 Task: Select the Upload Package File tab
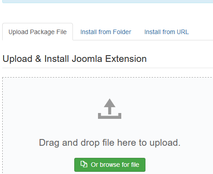click(38, 32)
